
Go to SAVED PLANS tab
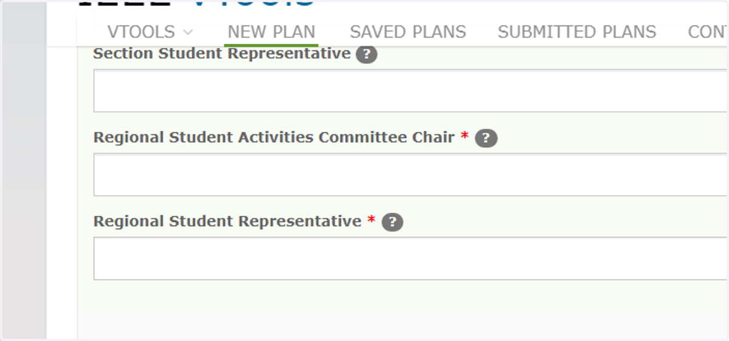pyautogui.click(x=408, y=32)
